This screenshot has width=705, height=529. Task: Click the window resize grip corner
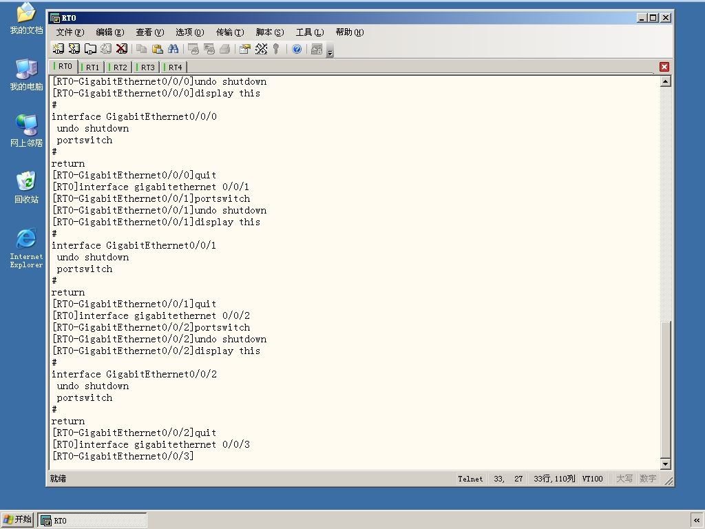tap(669, 481)
